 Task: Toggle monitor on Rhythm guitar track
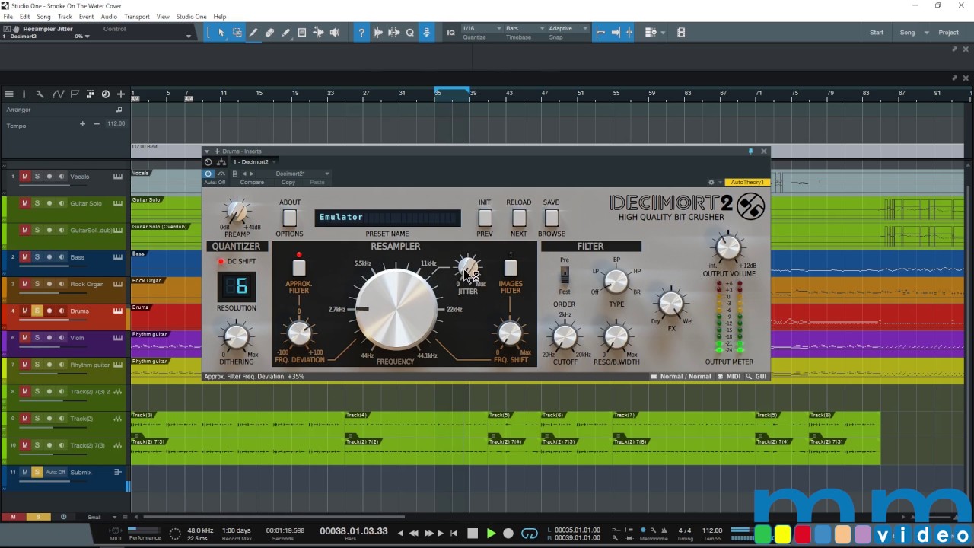point(62,365)
